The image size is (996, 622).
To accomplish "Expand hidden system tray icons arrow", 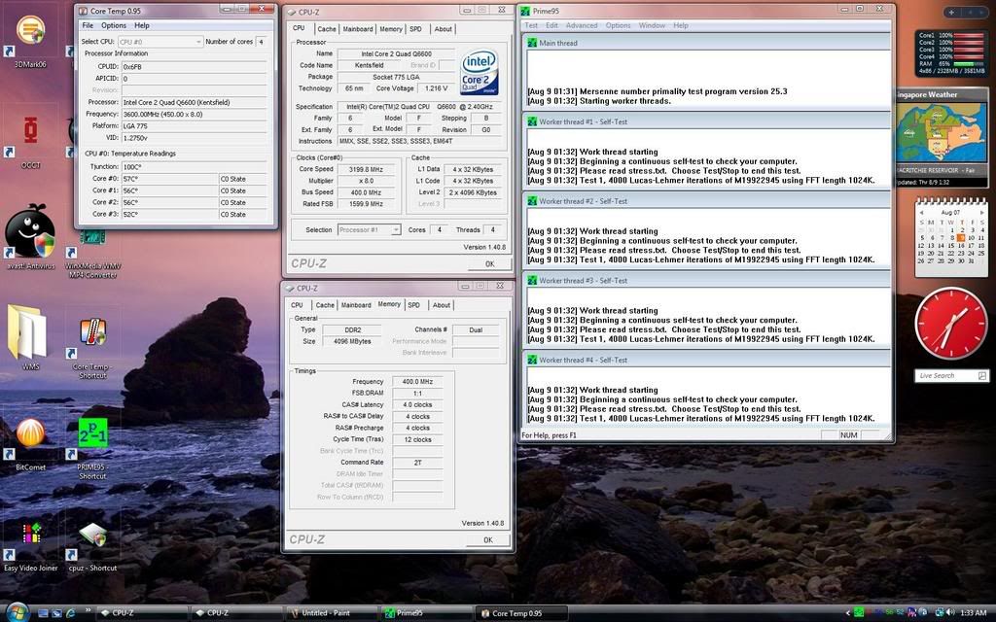I will (847, 613).
